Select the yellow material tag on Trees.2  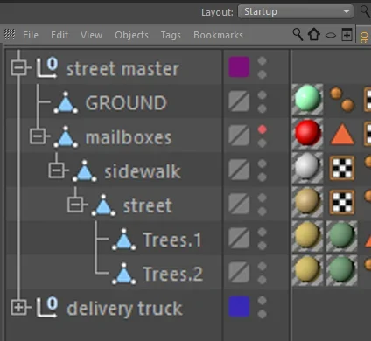[x=307, y=270]
